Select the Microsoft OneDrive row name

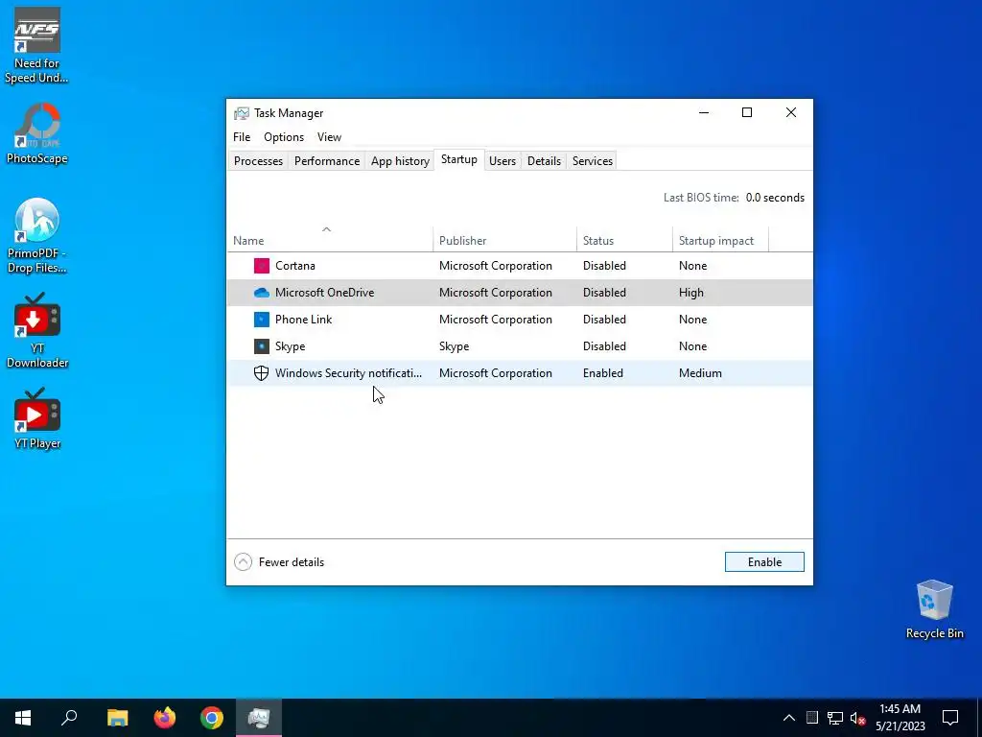point(324,293)
